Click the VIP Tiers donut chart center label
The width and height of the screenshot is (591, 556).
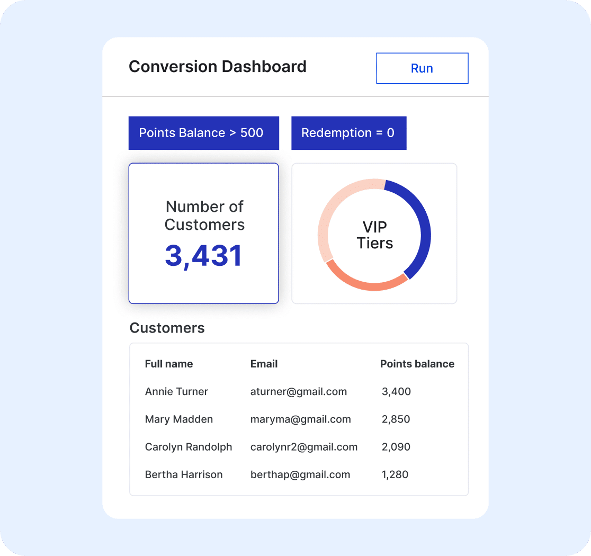tap(374, 234)
